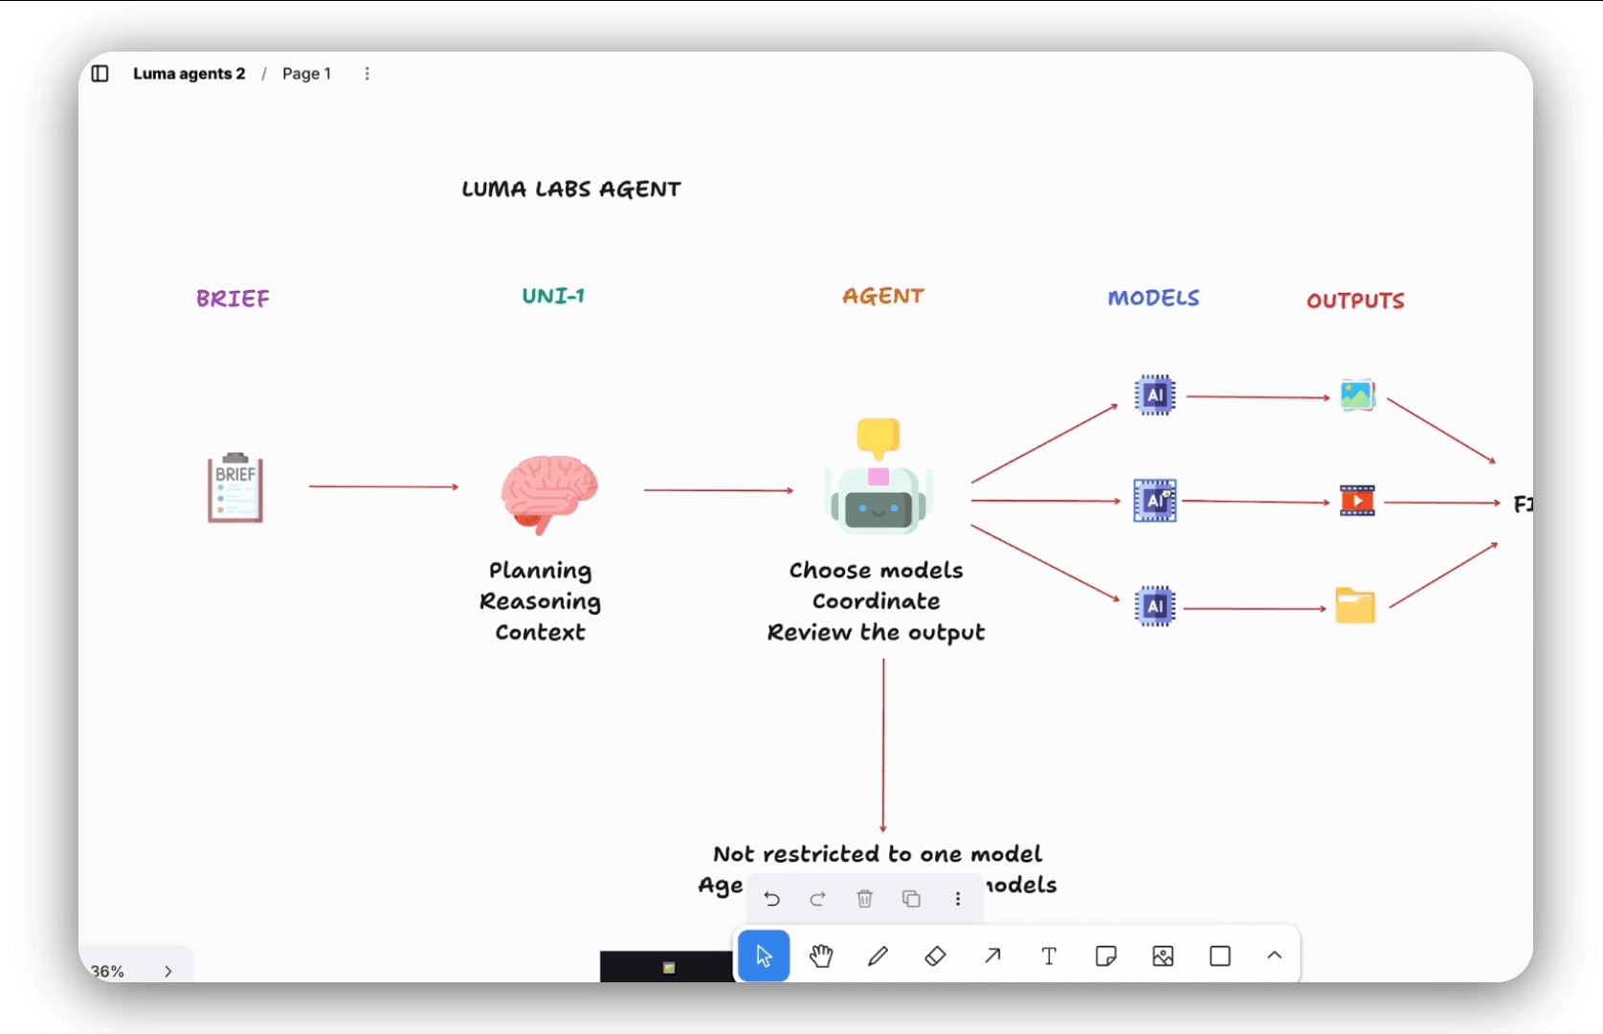Select the middle AI chip image
This screenshot has height=1034, width=1603.
click(x=1155, y=501)
